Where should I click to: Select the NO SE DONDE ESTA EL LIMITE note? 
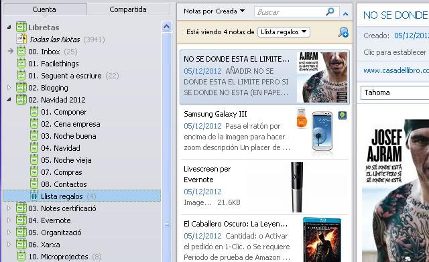tap(265, 78)
